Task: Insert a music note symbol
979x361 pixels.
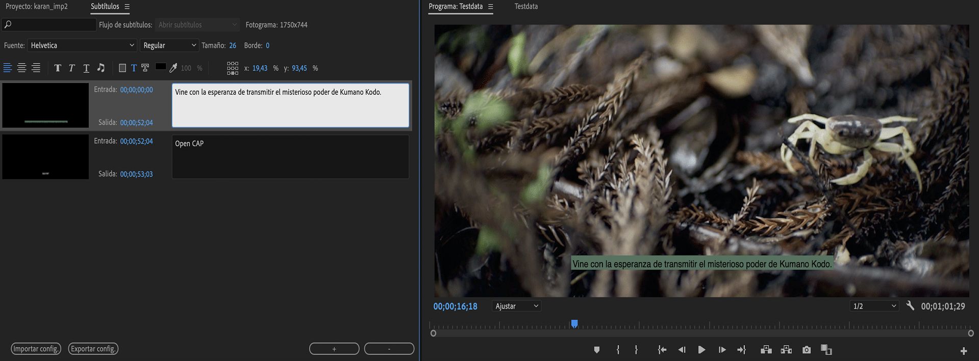Action: coord(101,68)
